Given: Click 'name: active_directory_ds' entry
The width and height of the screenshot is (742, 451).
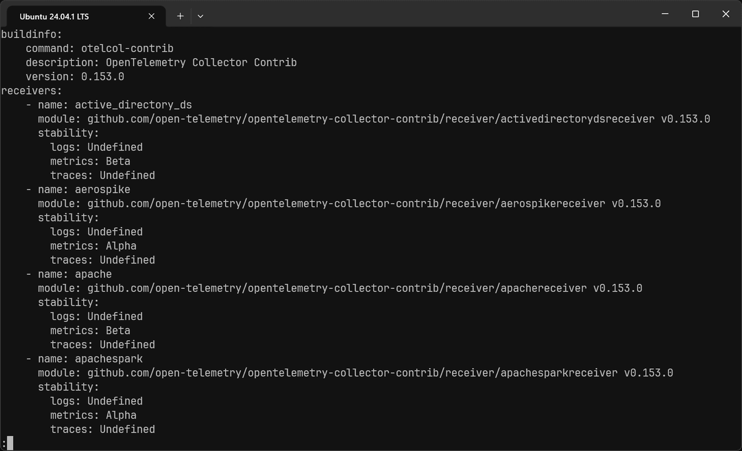Looking at the screenshot, I should [115, 105].
